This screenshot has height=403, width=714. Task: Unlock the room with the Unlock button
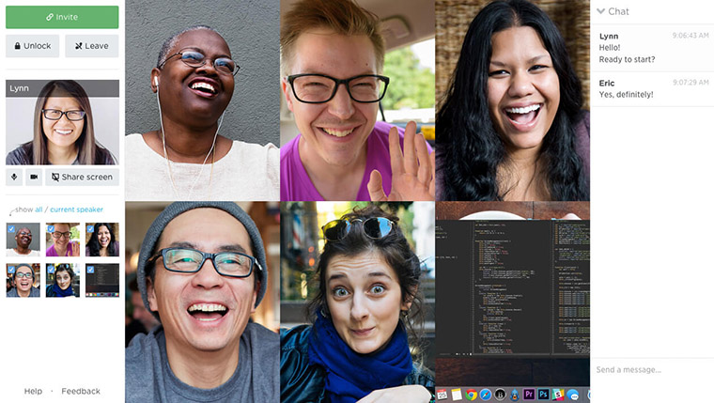[x=32, y=46]
